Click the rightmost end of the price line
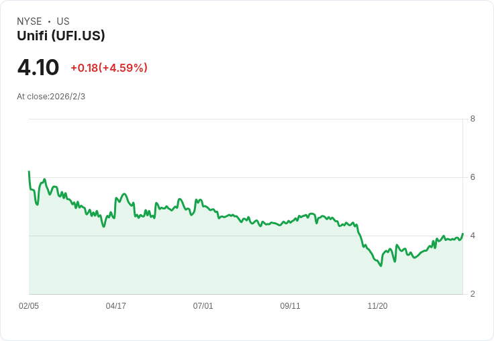 (462, 234)
